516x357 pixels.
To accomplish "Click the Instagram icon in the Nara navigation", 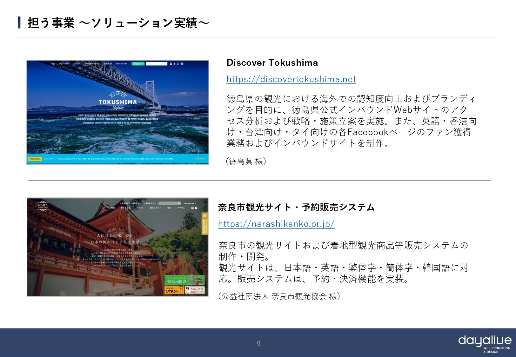I will click(x=192, y=208).
